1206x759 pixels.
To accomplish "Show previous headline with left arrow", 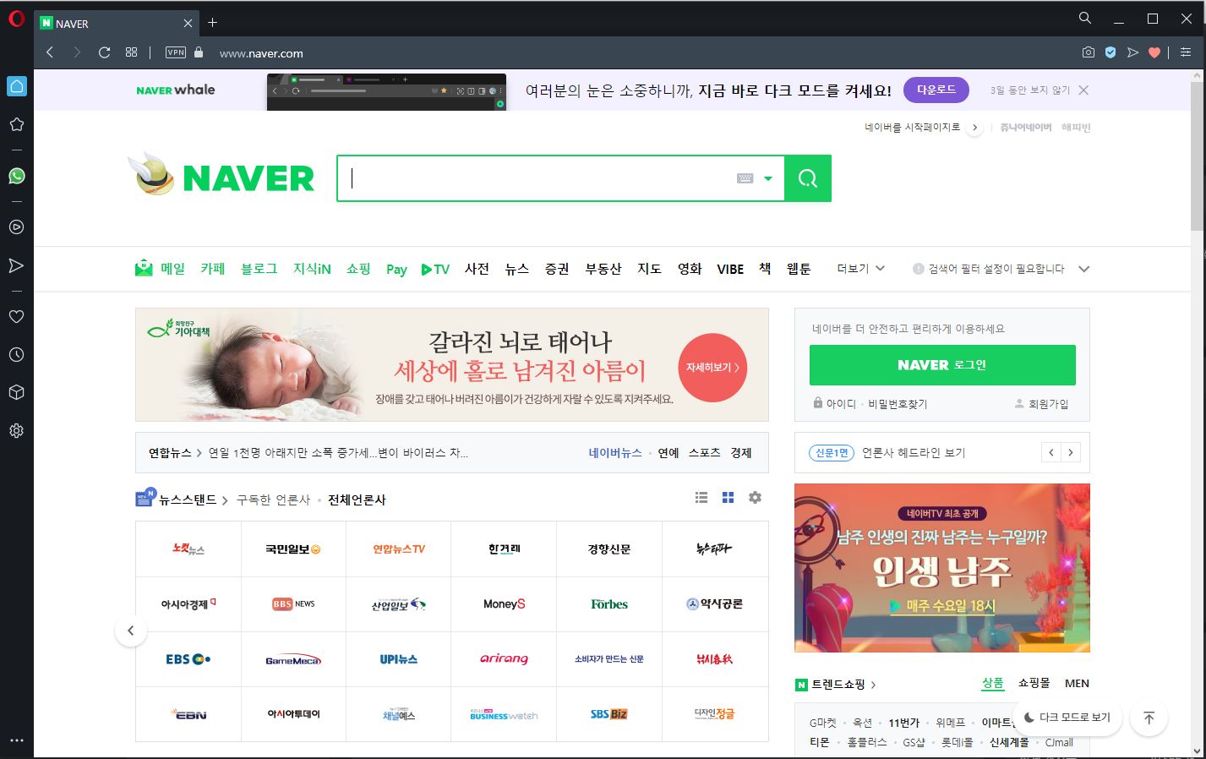I will [x=1050, y=453].
